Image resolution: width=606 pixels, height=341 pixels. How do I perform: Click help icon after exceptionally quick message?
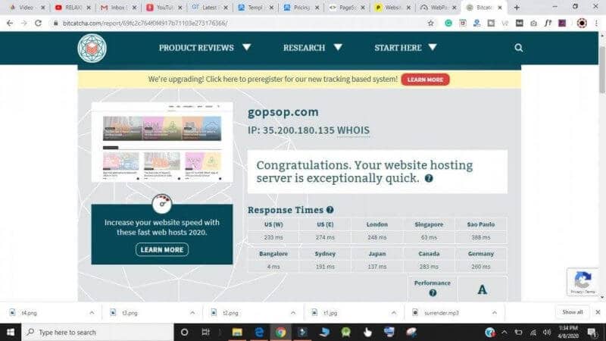[429, 178]
